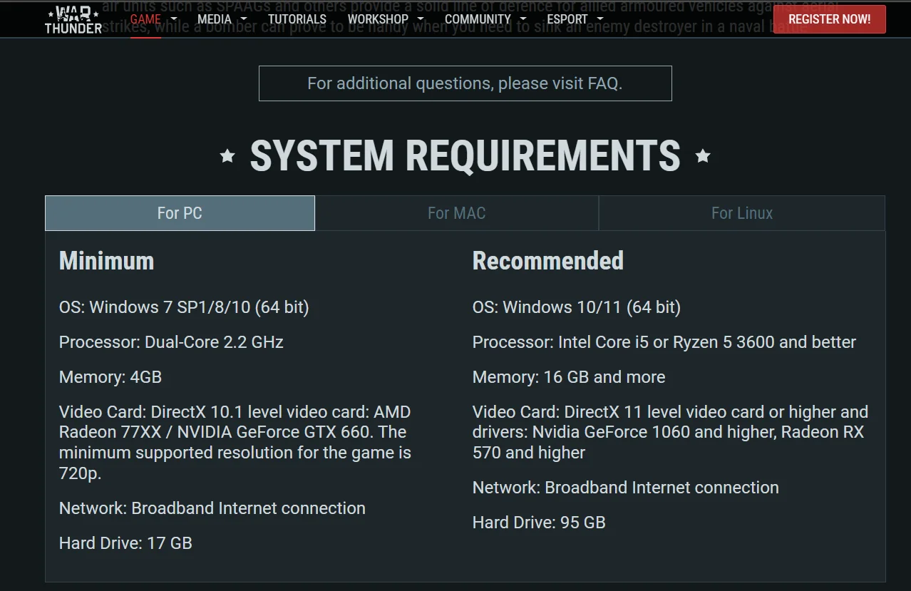Select the Minimum requirements heading
Screen dimensions: 911x591
pos(105,261)
